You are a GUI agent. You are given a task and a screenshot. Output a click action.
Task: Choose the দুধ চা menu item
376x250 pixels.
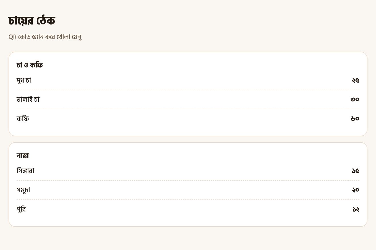tap(24, 80)
